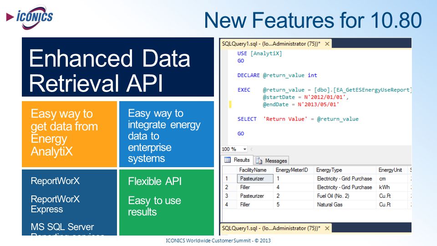Select the Filler cell in row 2
Image resolution: width=437 pixels, height=246 pixels.
255,187
